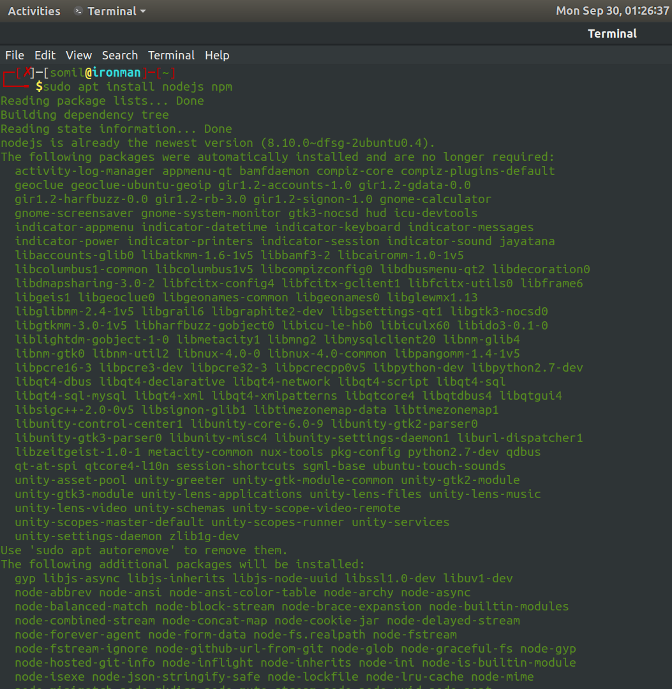This screenshot has height=689, width=672.
Task: Click the Terminal window title
Action: pos(612,33)
